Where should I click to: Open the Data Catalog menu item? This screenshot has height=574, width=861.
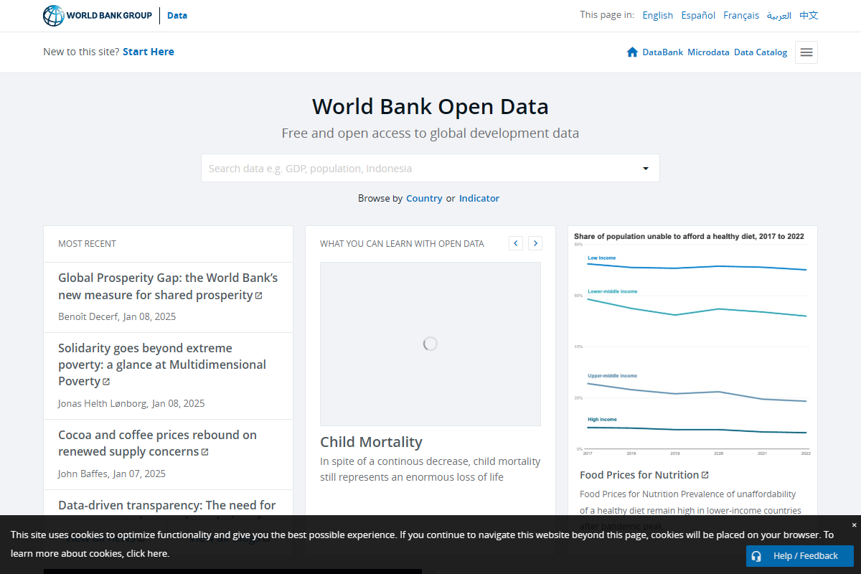click(761, 52)
